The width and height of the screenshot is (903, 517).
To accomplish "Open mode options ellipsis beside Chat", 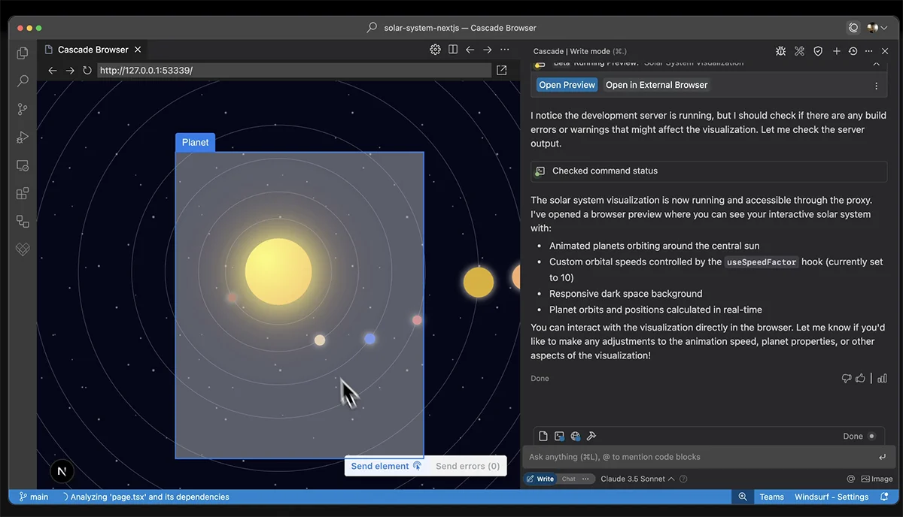I will 586,479.
